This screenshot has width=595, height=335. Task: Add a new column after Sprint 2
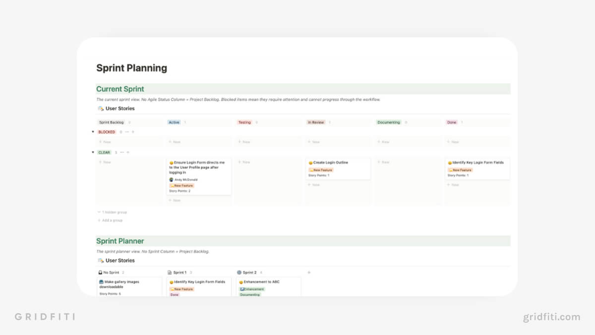[309, 272]
